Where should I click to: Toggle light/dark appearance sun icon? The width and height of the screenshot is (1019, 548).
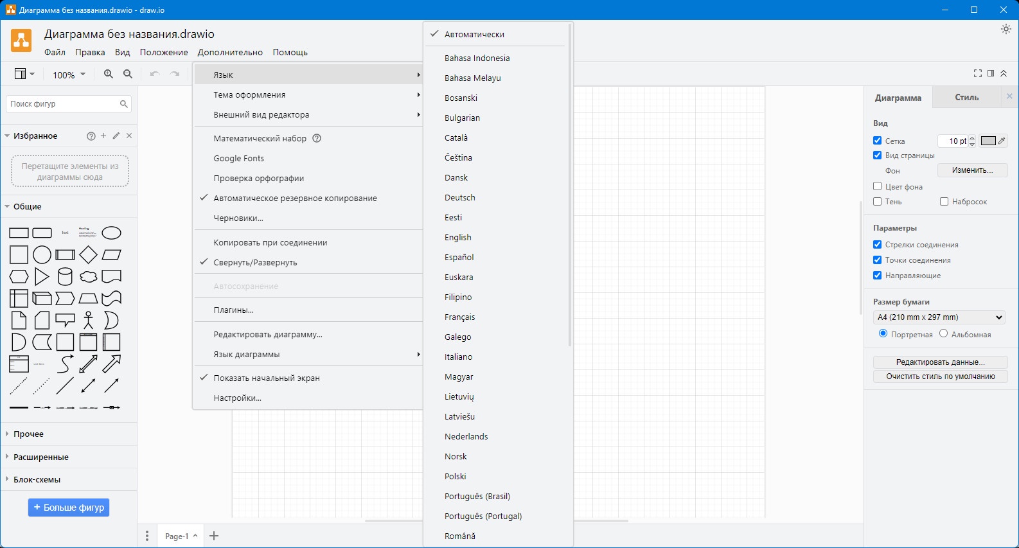point(1006,29)
